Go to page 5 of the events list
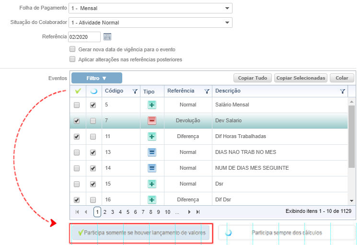This screenshot has width=361, height=245. pyautogui.click(x=128, y=211)
